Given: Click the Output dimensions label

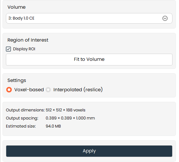Looking at the screenshot, I should coord(25,110).
